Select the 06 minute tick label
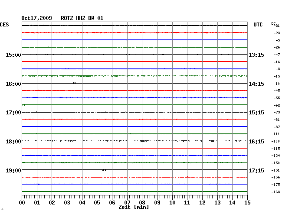The image size is (282, 214). [x=112, y=203]
